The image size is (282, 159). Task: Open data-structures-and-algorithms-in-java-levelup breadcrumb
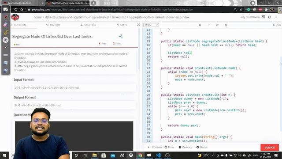pyautogui.click(x=77, y=17)
